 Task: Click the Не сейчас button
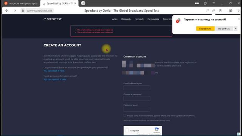[224, 29]
